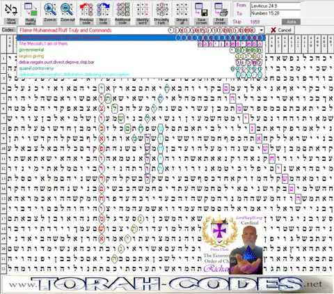Viewport: 334px width, 294px height.
Task: Go to Previous code with red arrow icon
Action: [86, 9]
